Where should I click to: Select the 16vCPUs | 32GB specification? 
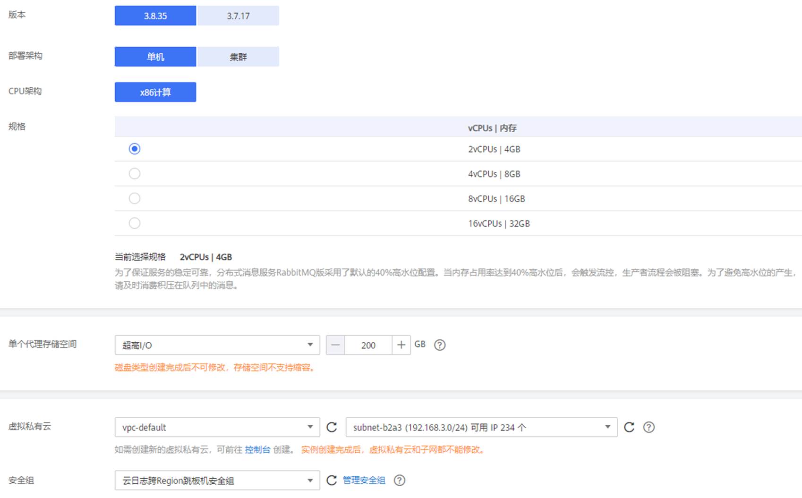point(135,223)
